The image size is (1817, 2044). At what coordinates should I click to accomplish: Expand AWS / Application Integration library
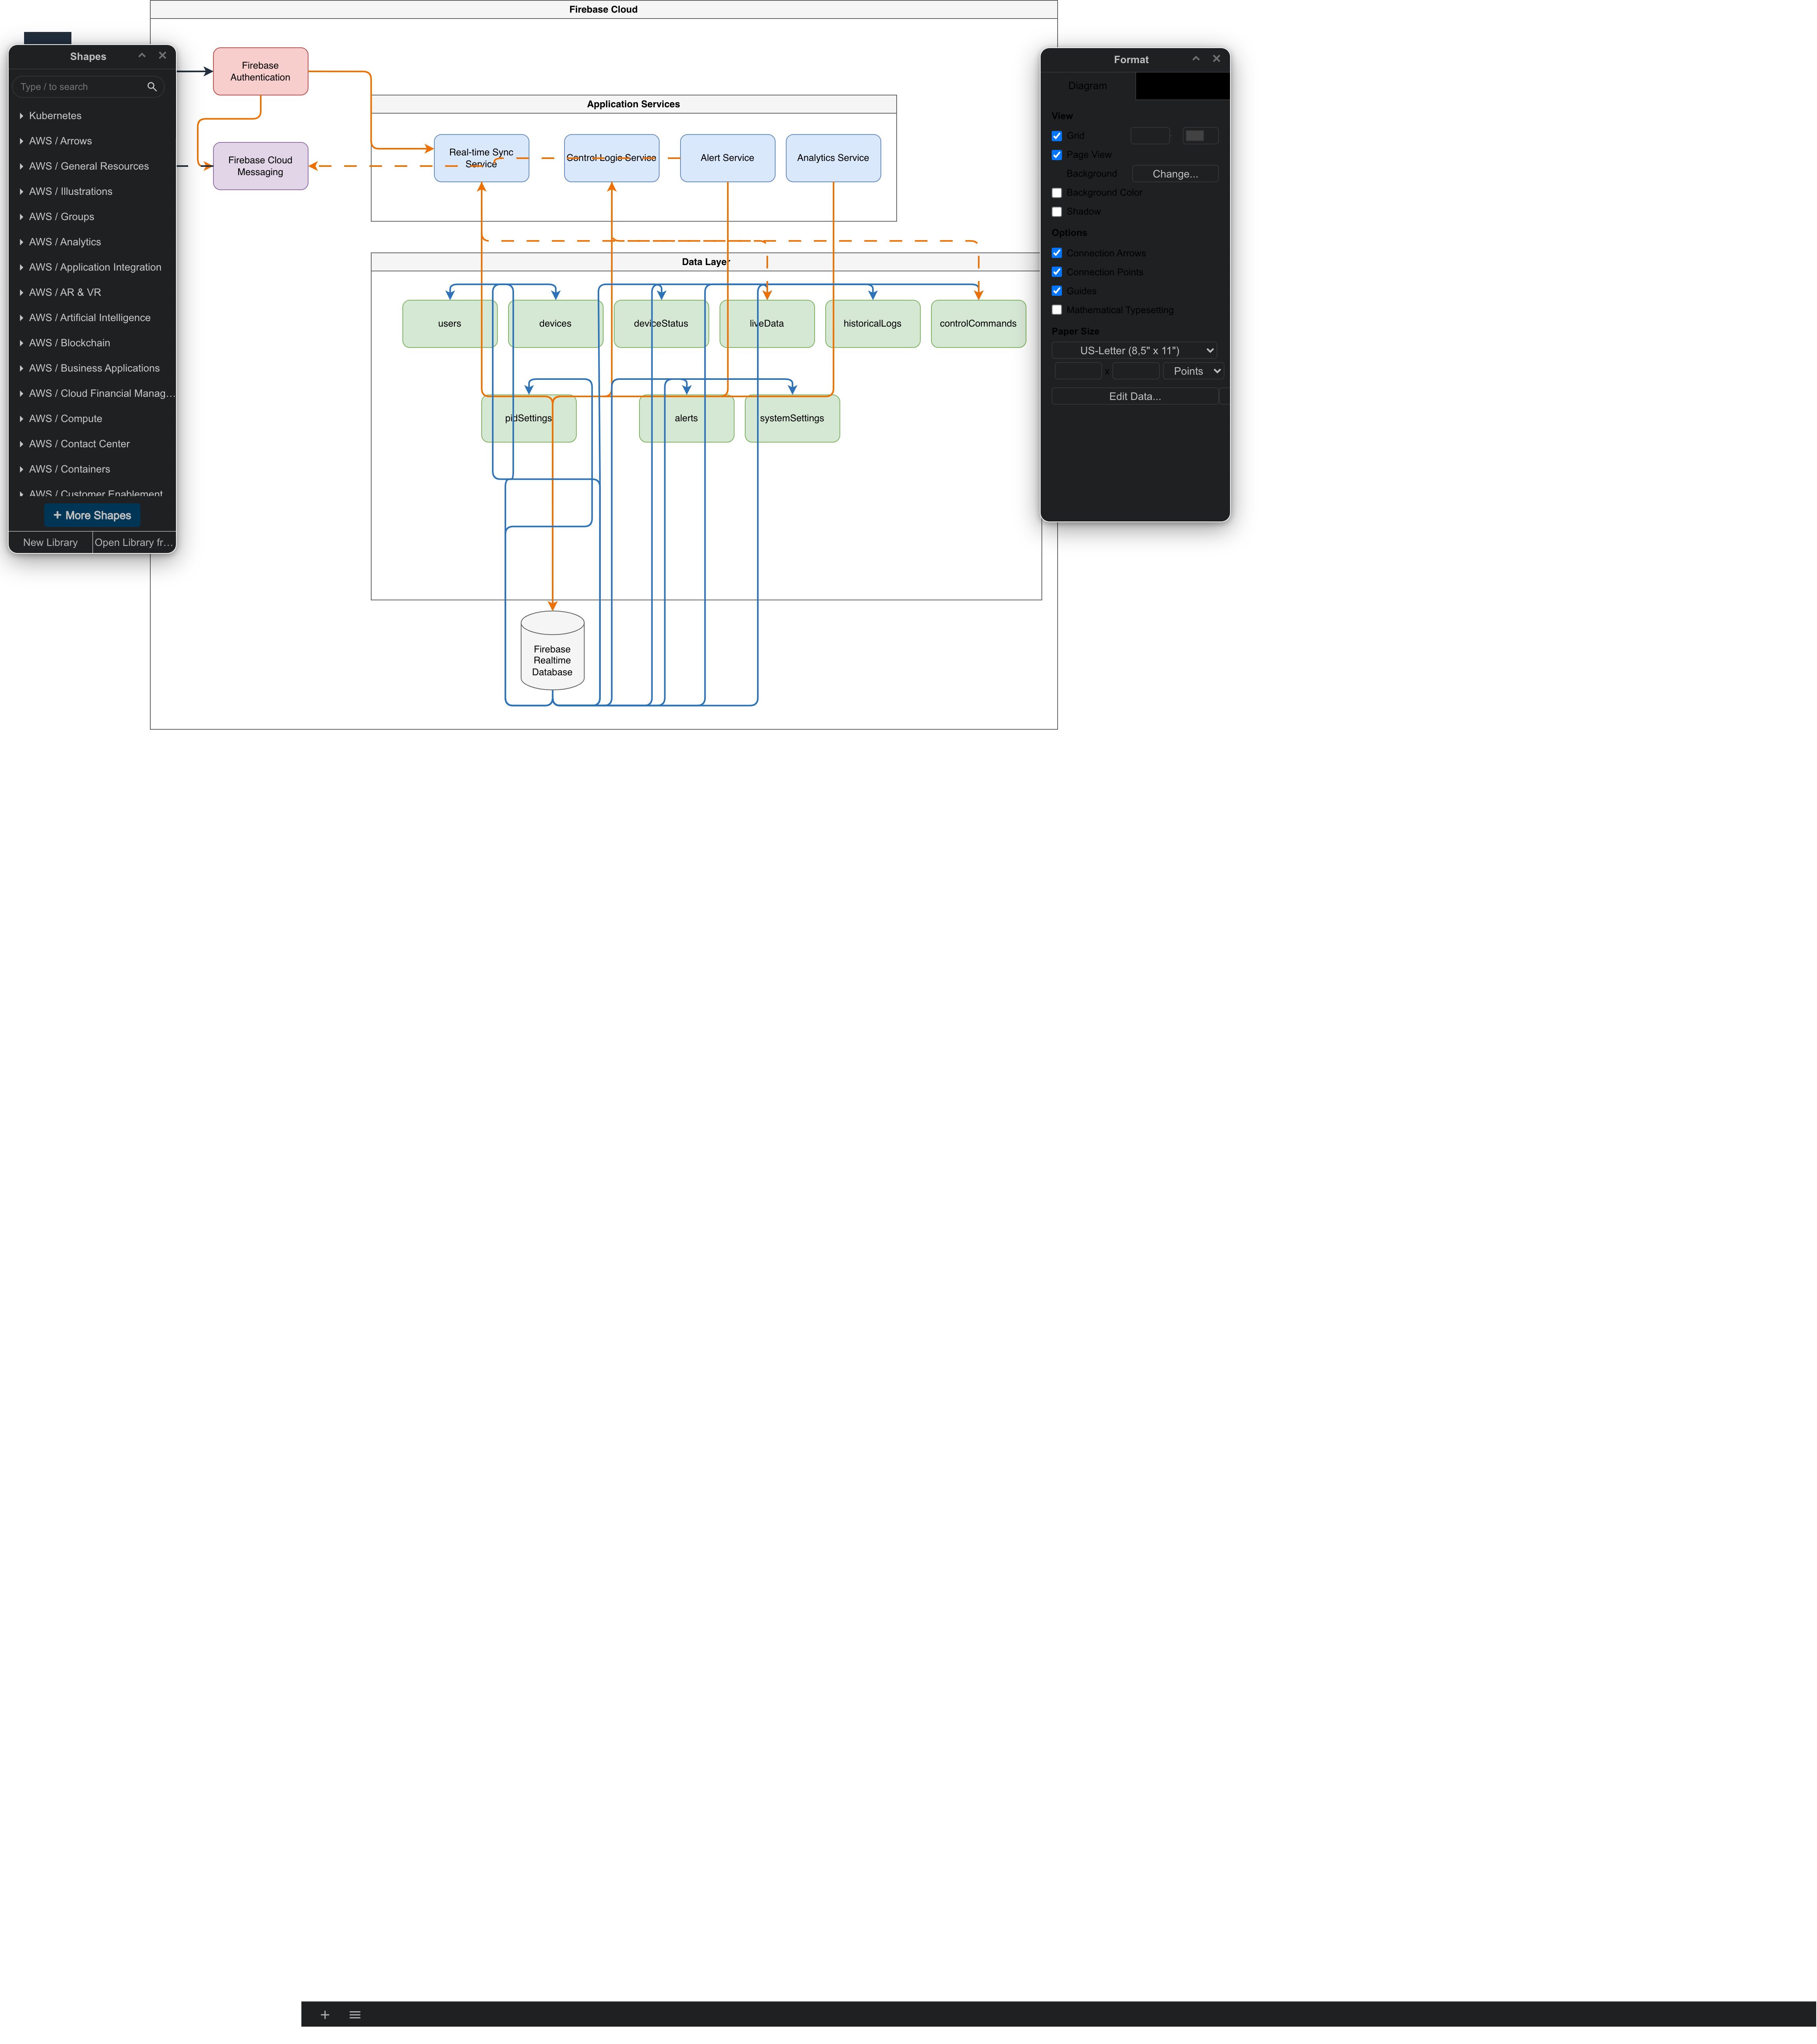coord(92,267)
